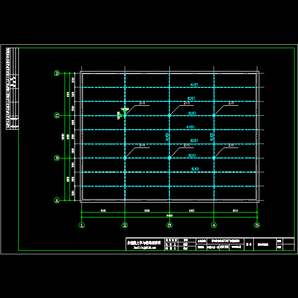Click the 24000 overall dimension text
Viewport: 298px width, 298px height.
[169, 216]
